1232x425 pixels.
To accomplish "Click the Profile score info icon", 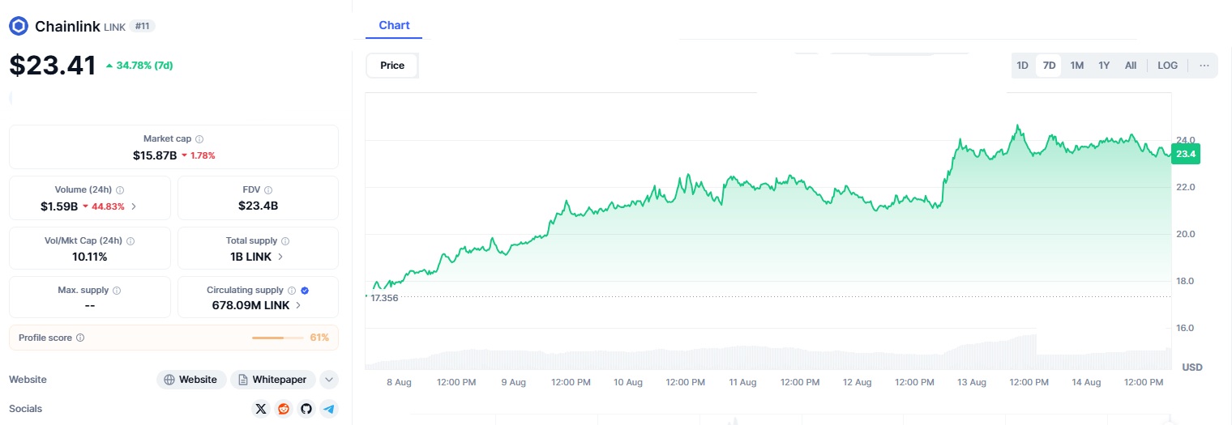I will coord(80,338).
